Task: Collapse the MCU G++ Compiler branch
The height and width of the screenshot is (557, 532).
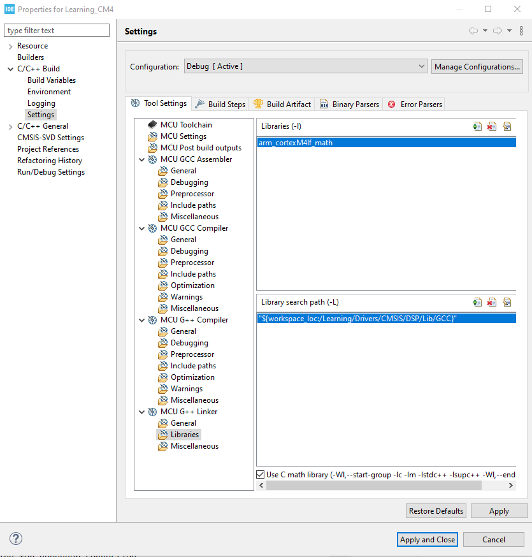Action: (x=141, y=320)
